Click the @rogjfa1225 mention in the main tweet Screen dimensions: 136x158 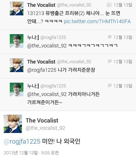point(22,141)
